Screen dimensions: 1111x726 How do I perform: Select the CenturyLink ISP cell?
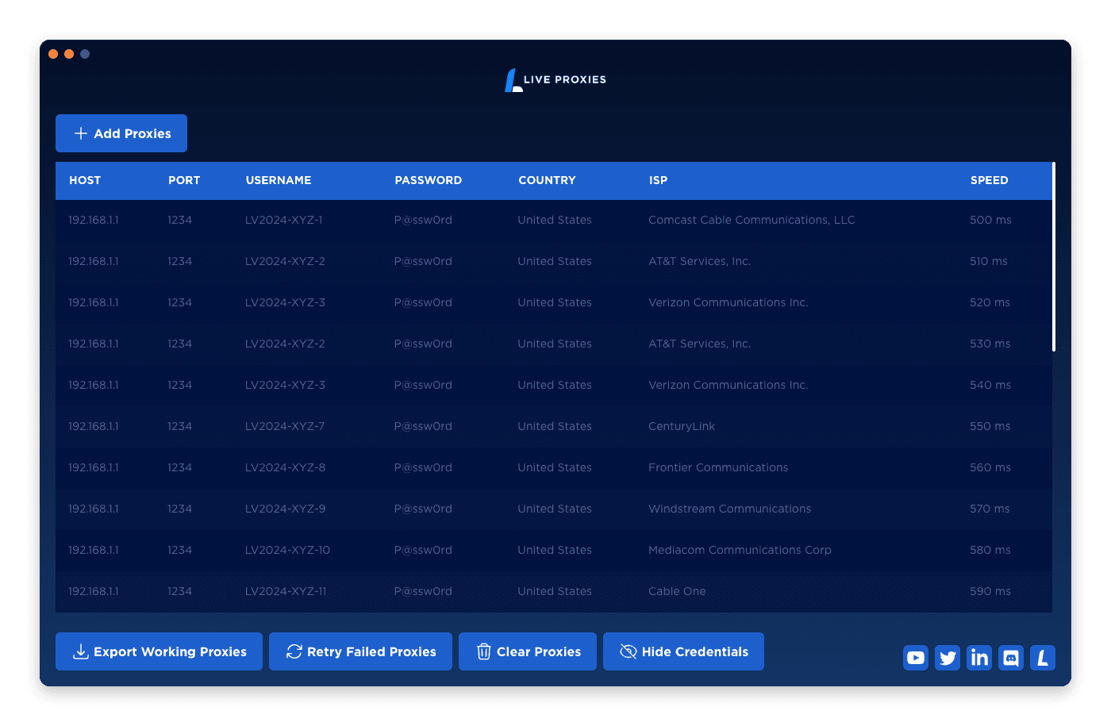click(682, 426)
